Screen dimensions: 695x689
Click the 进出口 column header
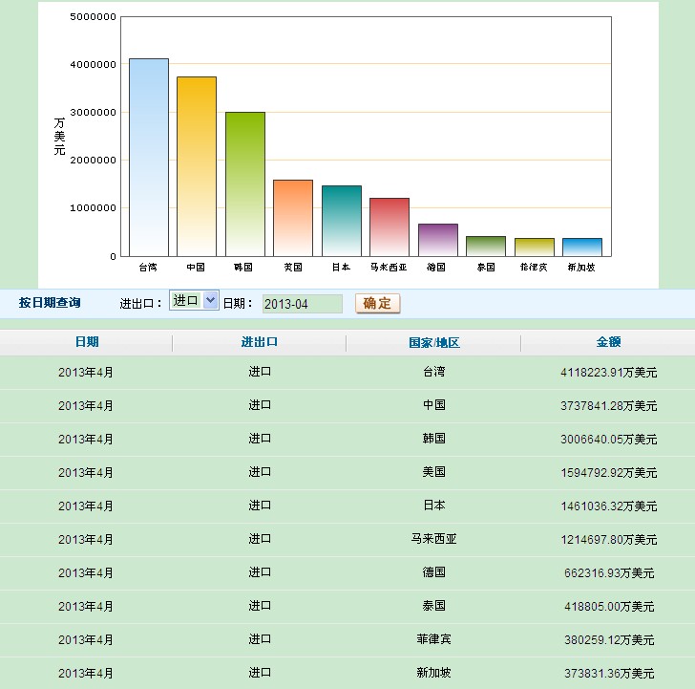[260, 341]
